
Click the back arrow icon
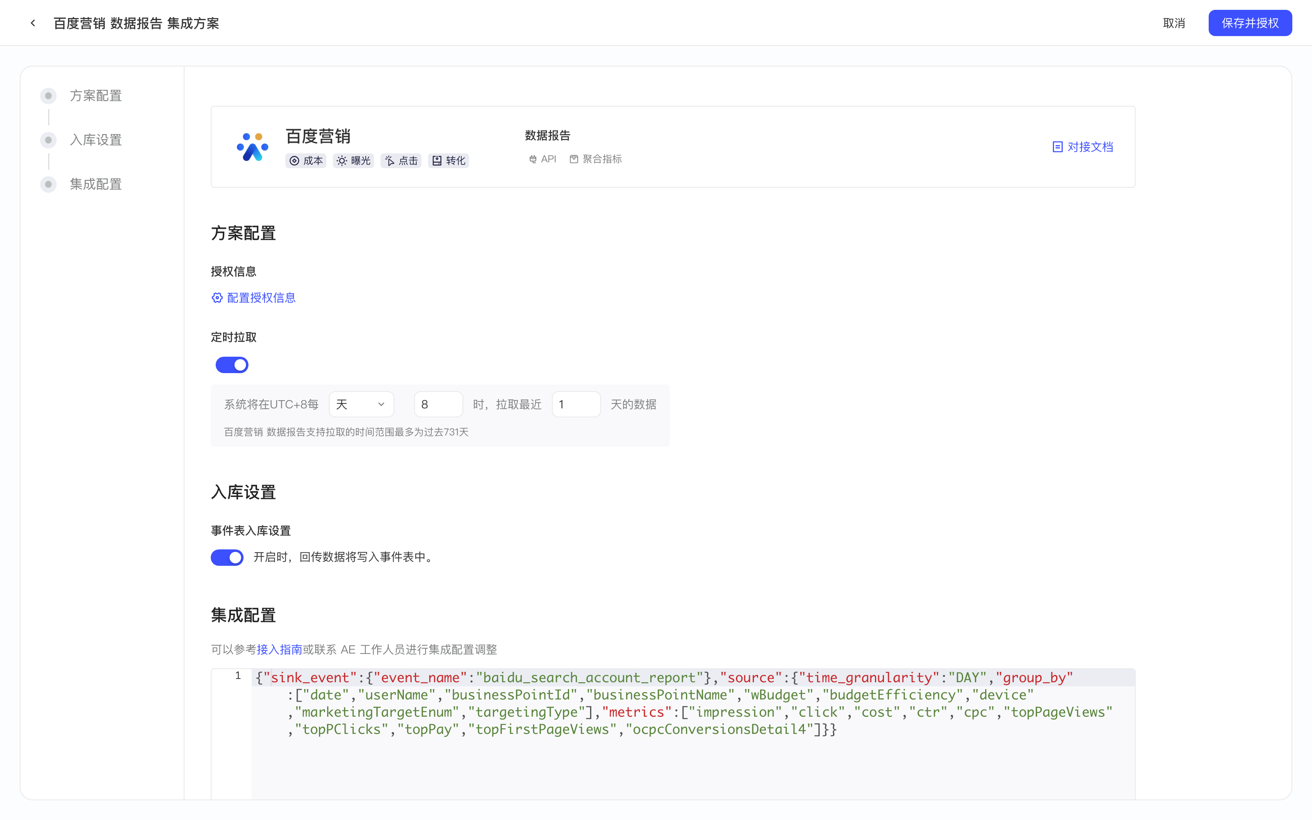[x=33, y=23]
